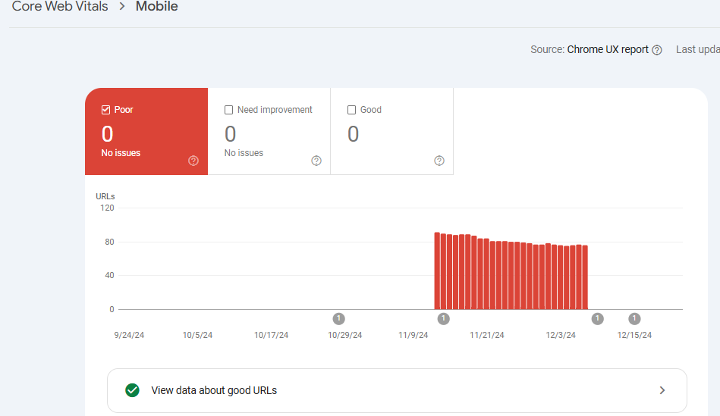Click the 9/24/24 date axis label
720x416 pixels.
(x=129, y=335)
